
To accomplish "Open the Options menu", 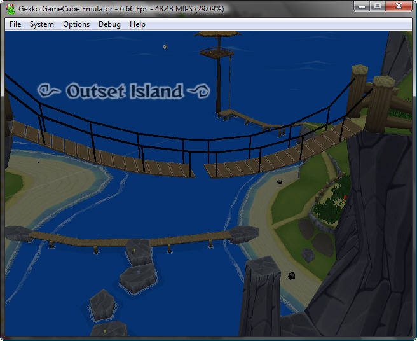I will pyautogui.click(x=76, y=24).
